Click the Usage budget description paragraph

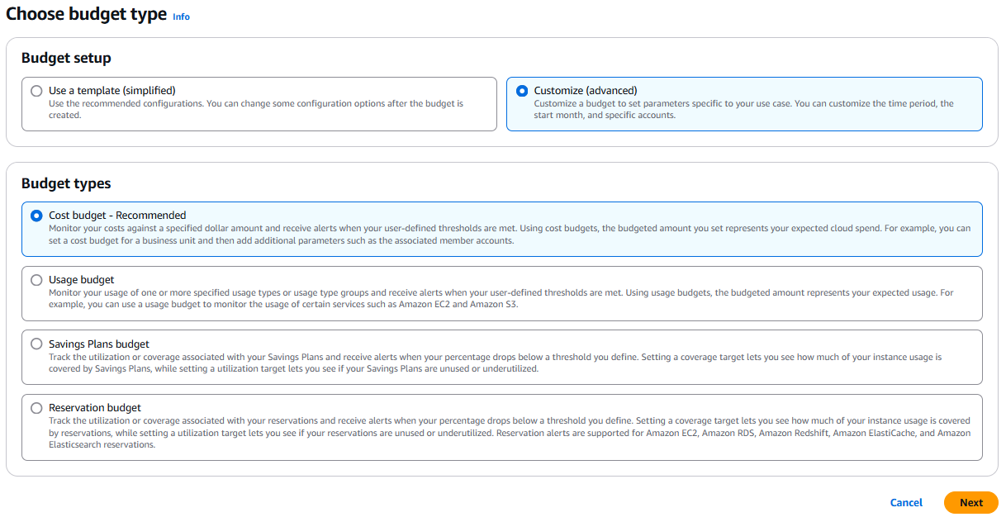point(501,298)
